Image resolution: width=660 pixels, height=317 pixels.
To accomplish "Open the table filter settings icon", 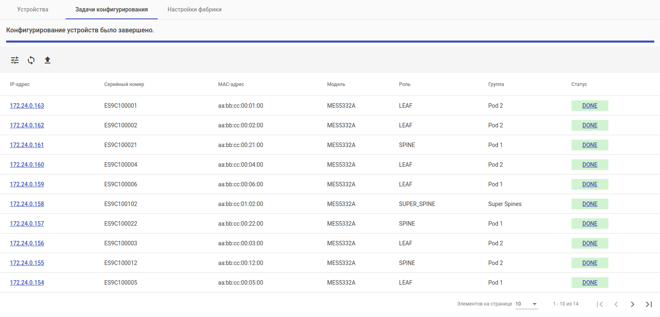I will pyautogui.click(x=15, y=60).
